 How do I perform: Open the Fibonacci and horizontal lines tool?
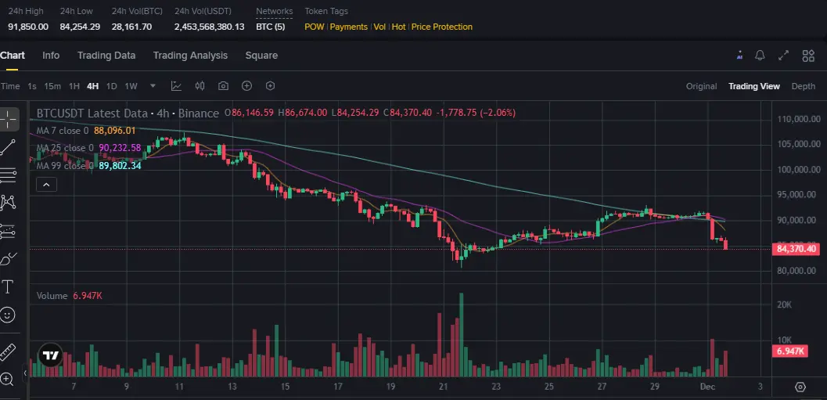pyautogui.click(x=9, y=175)
